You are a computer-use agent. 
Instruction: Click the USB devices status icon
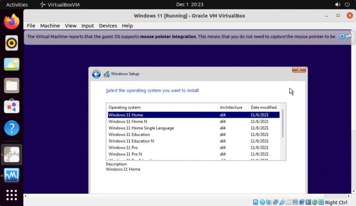282,202
